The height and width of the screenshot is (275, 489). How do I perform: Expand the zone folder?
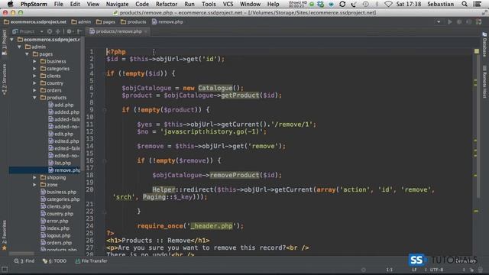coord(34,185)
